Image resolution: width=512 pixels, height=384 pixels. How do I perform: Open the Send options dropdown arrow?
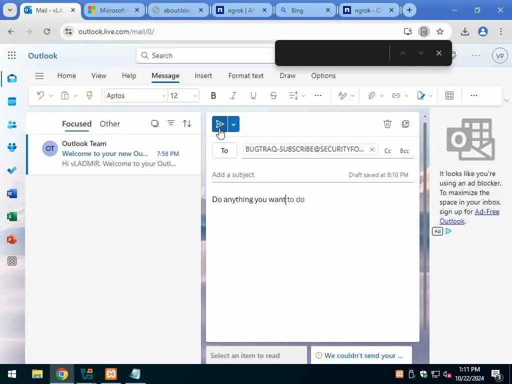tap(233, 124)
